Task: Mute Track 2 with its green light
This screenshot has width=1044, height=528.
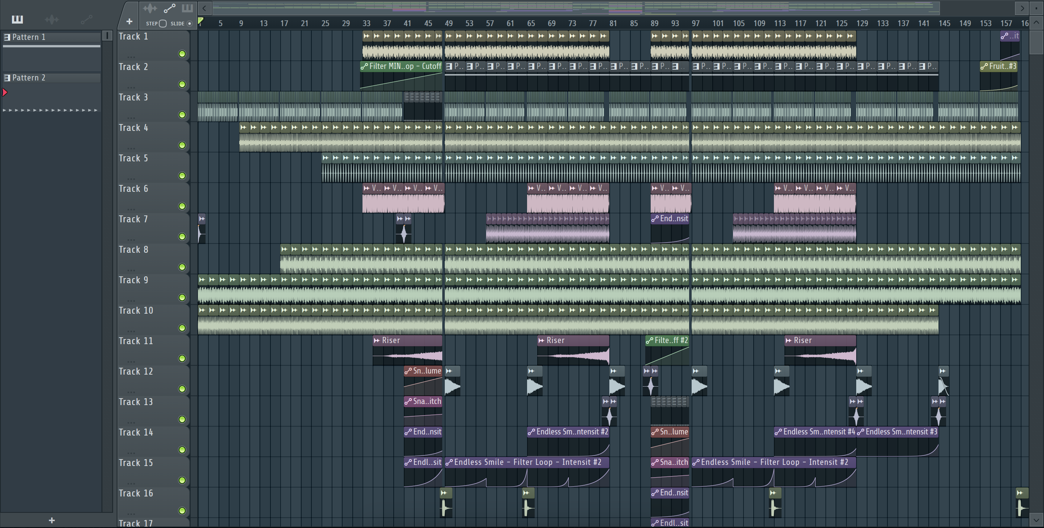Action: pos(182,84)
